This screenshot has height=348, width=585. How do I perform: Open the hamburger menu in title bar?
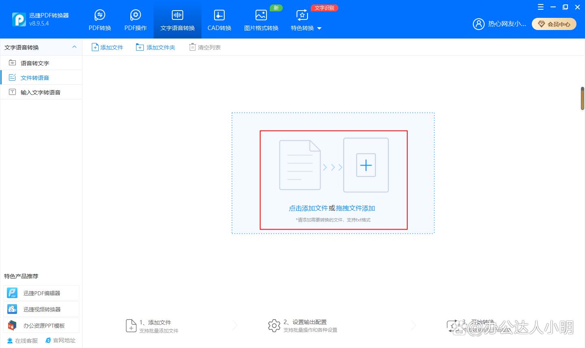540,7
